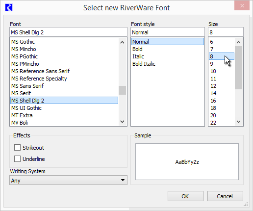The image size is (253, 211).
Task: Cancel the font dialog
Action: pos(225,196)
